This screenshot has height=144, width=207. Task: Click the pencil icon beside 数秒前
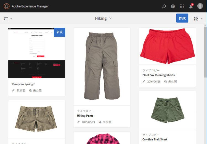pyautogui.click(x=13, y=90)
